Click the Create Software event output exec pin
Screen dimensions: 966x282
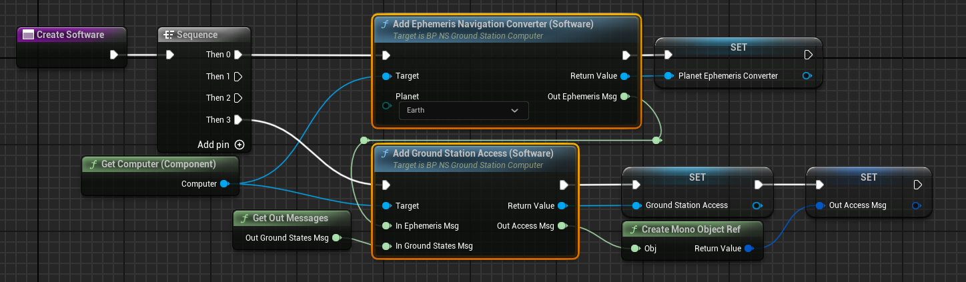pos(113,55)
